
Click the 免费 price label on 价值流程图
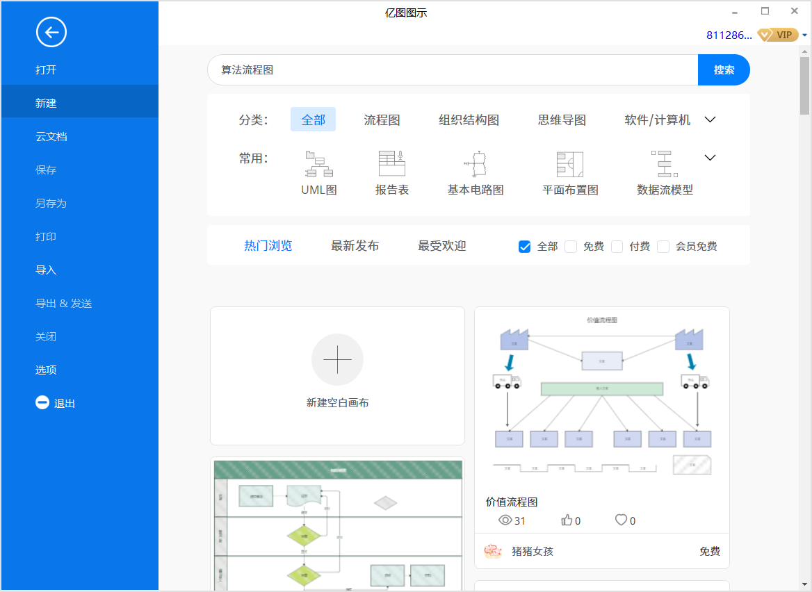[x=710, y=552]
